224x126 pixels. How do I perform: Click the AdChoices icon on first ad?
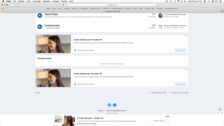[185, 36]
